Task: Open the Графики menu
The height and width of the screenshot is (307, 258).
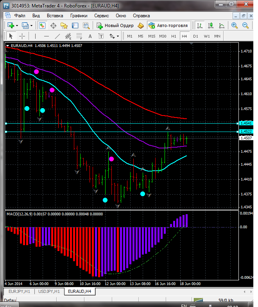Action: [x=79, y=16]
